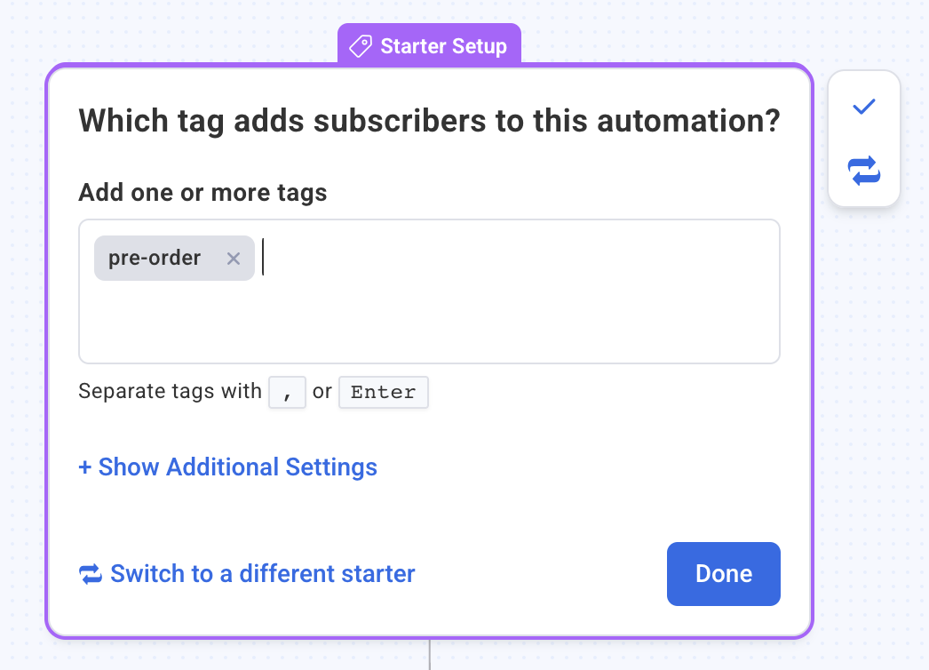Click the comma key hint icon
This screenshot has width=929, height=670.
point(286,392)
